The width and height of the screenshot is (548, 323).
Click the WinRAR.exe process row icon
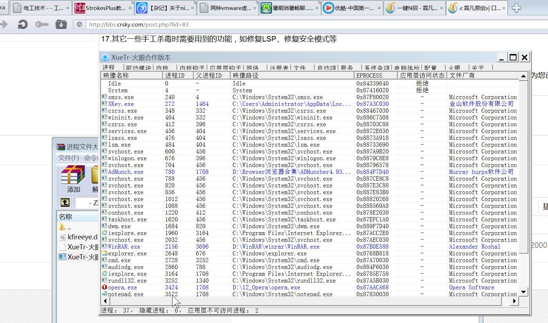[105, 246]
